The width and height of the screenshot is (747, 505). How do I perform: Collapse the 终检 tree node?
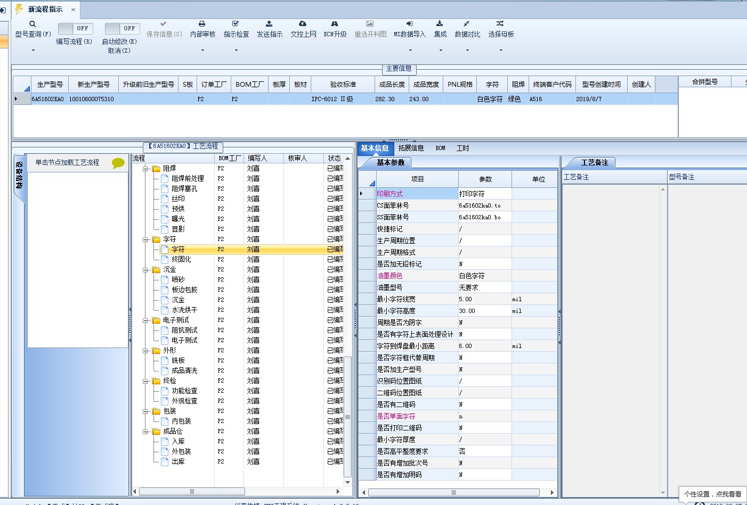point(145,381)
